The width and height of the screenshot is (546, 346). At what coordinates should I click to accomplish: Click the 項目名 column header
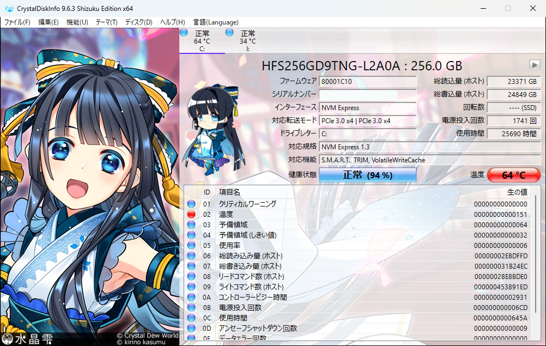pos(229,192)
